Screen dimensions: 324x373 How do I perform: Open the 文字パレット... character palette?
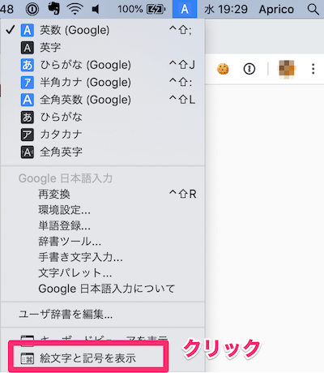(x=103, y=273)
